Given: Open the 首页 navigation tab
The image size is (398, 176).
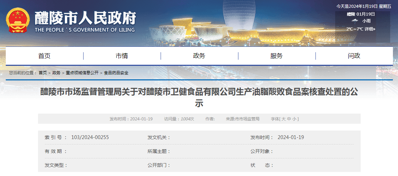Looking at the screenshot, I should 44,56.
